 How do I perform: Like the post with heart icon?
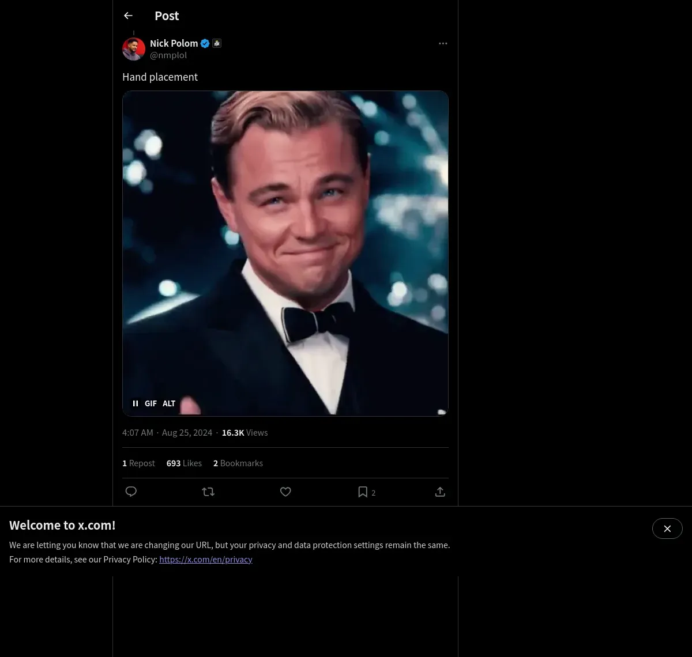(x=285, y=492)
